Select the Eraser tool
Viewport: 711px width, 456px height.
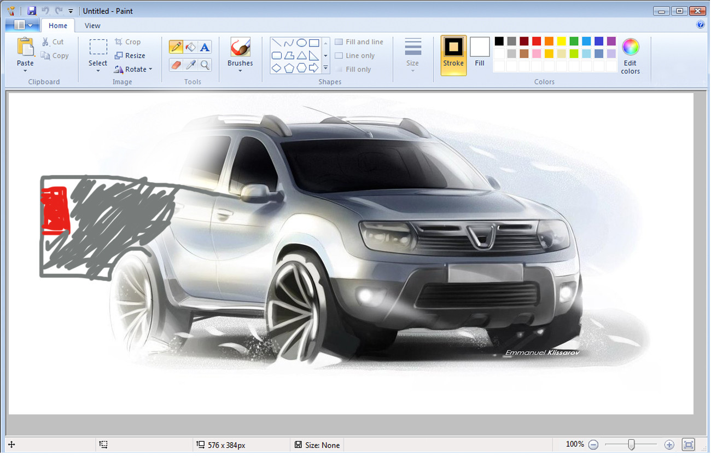point(176,65)
